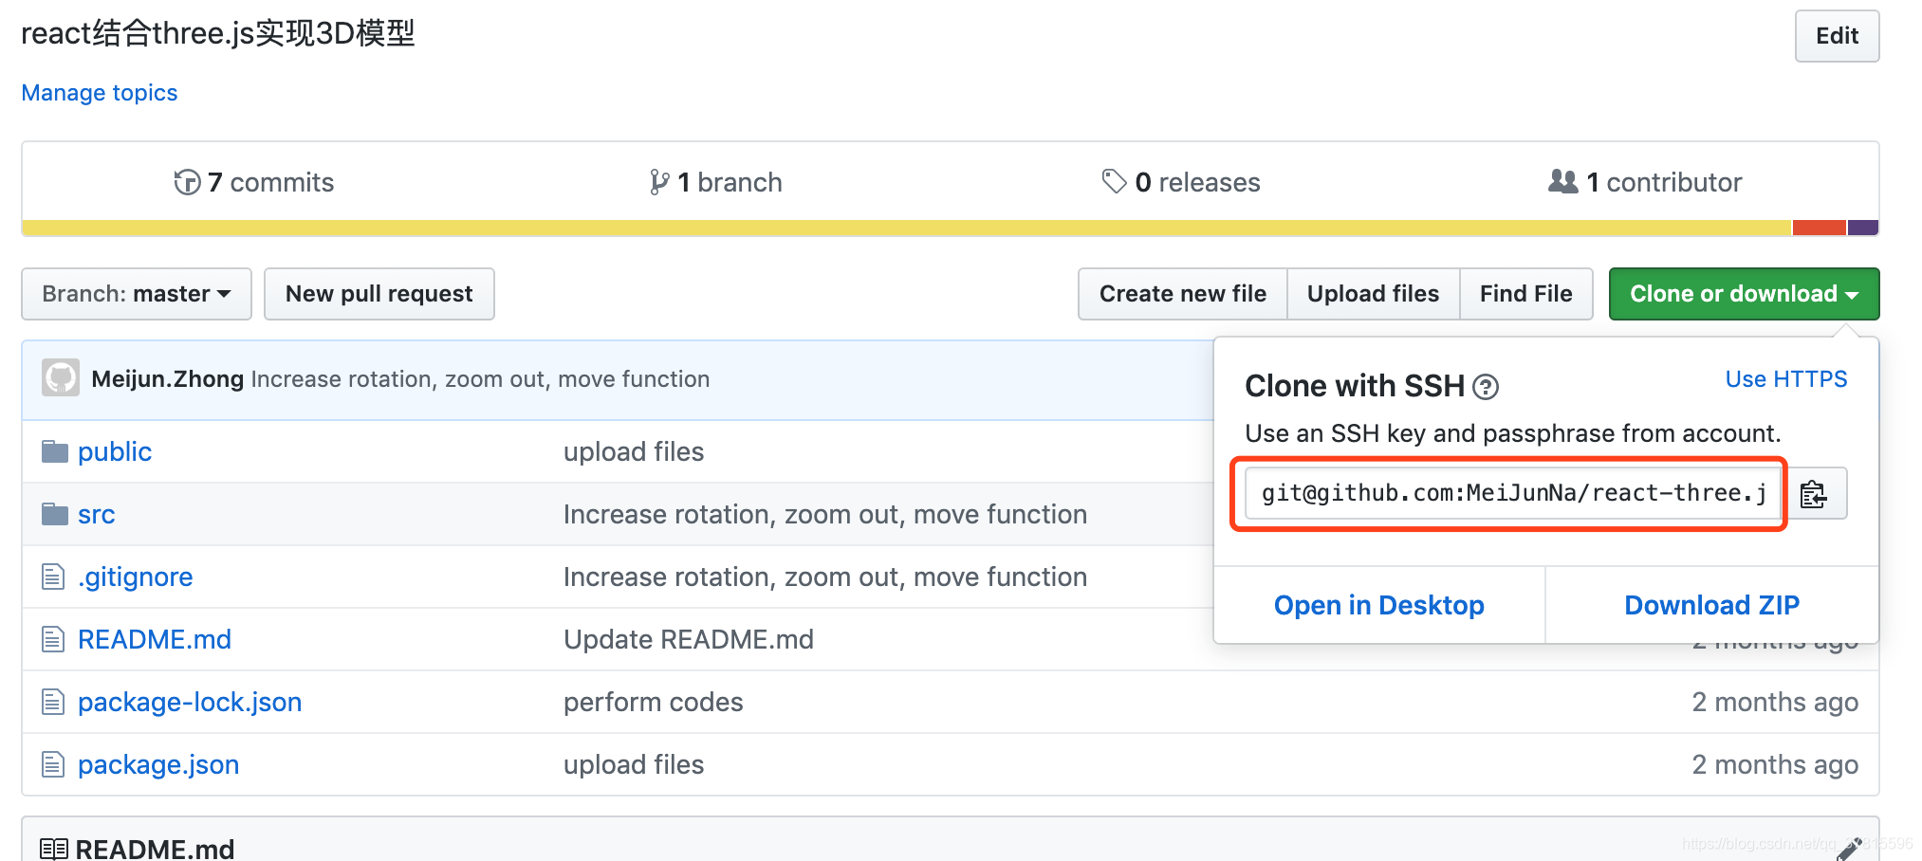Click Open in Desktop
This screenshot has height=861, width=1922.
tap(1379, 605)
